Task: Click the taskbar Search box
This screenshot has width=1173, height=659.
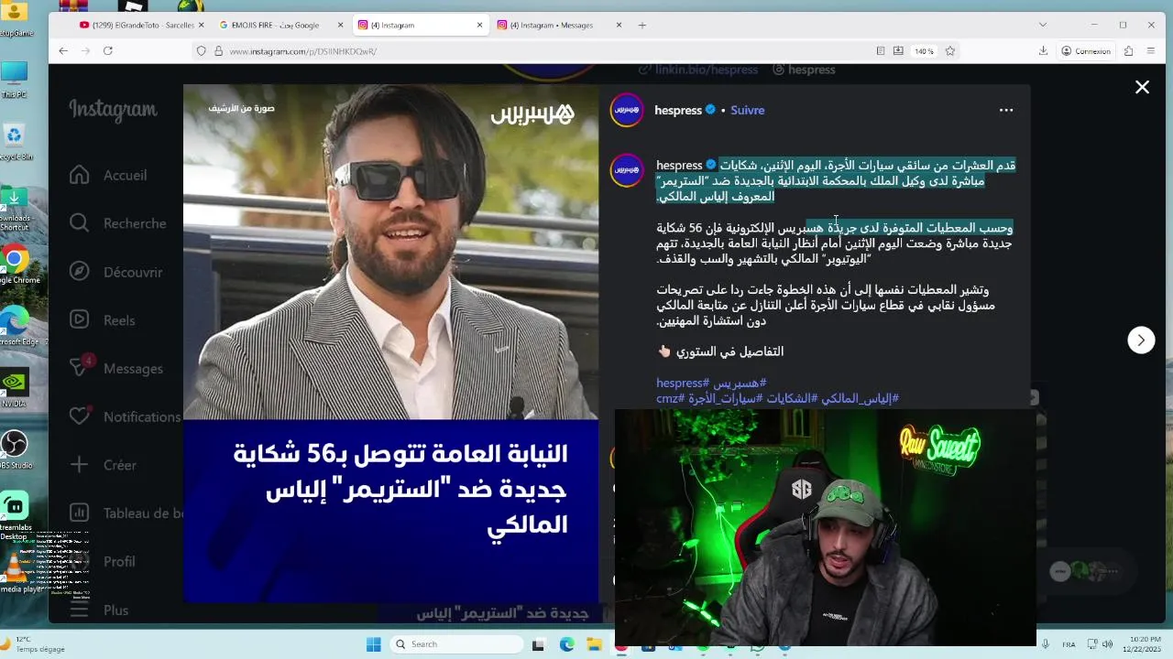Action: pyautogui.click(x=455, y=644)
